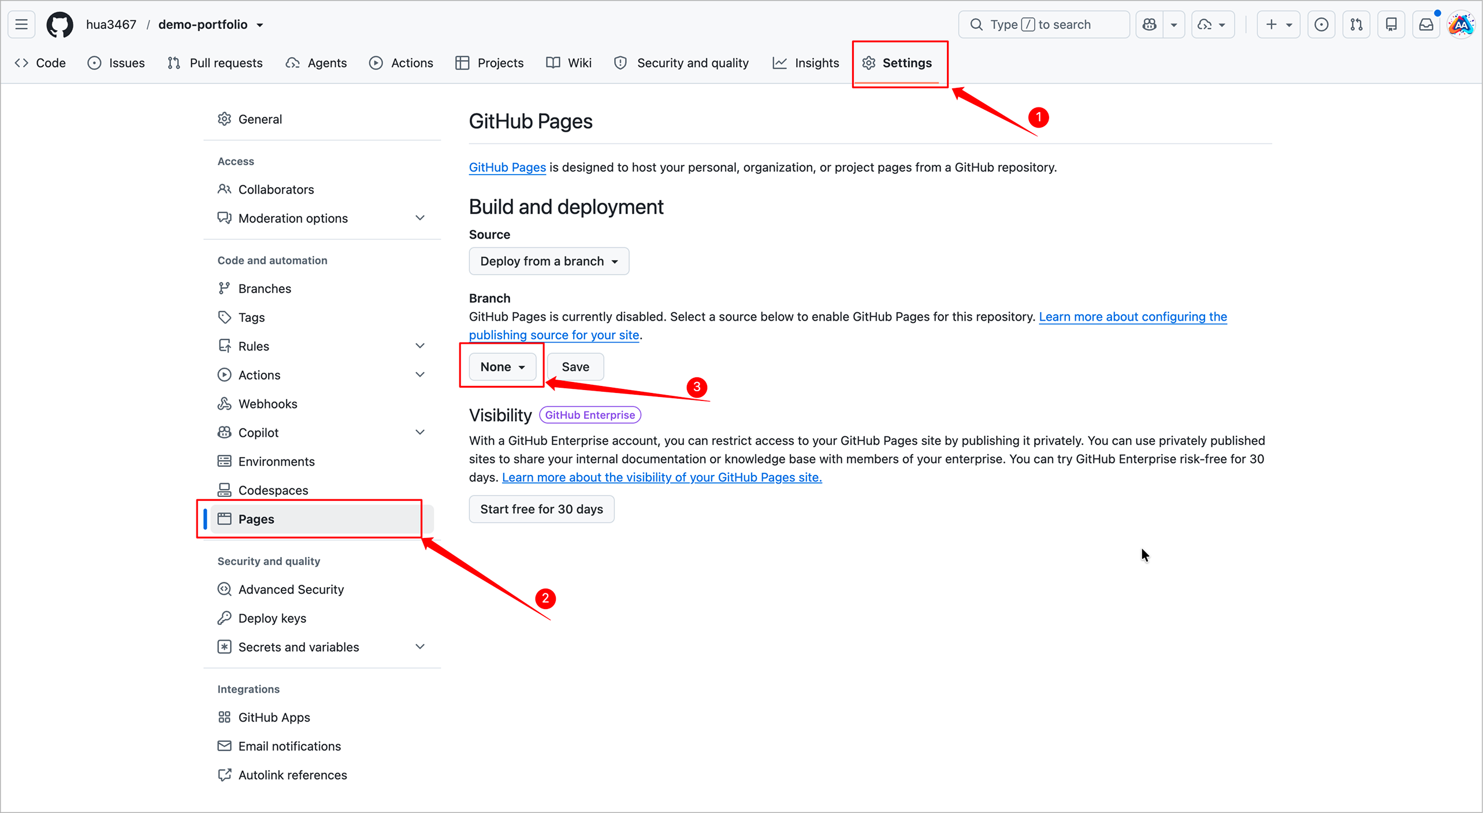Image resolution: width=1483 pixels, height=813 pixels.
Task: Open Collaborators settings
Action: (x=322, y=190)
